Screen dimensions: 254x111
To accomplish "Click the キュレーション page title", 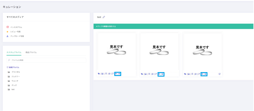I will pos(12,7).
